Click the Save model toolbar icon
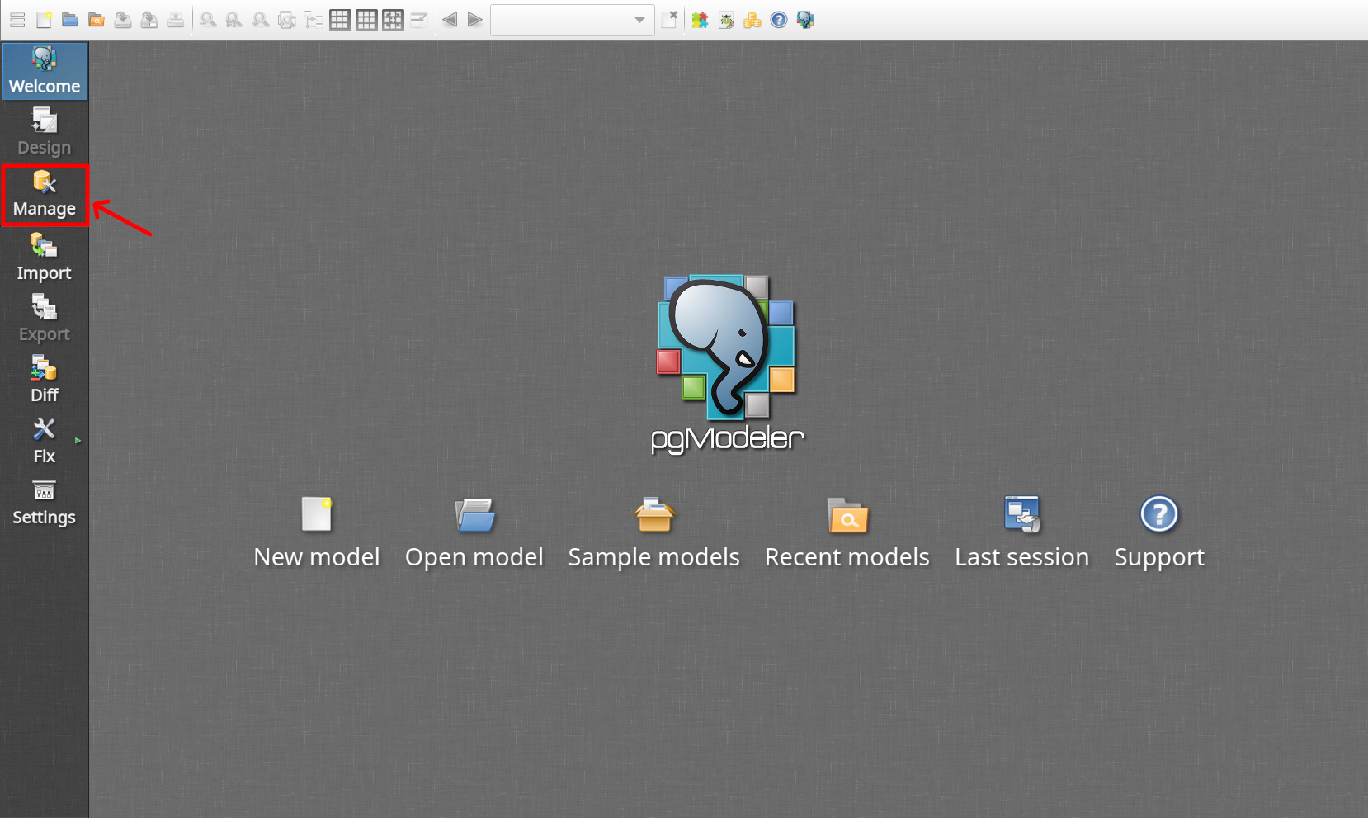 click(123, 20)
